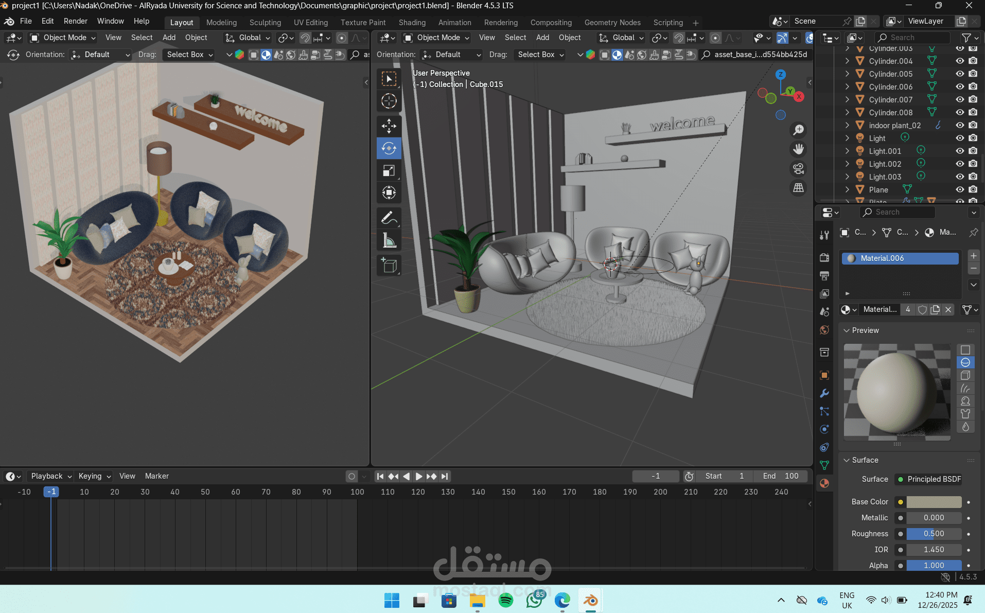This screenshot has width=985, height=613.
Task: Open the Render menu
Action: tap(75, 21)
